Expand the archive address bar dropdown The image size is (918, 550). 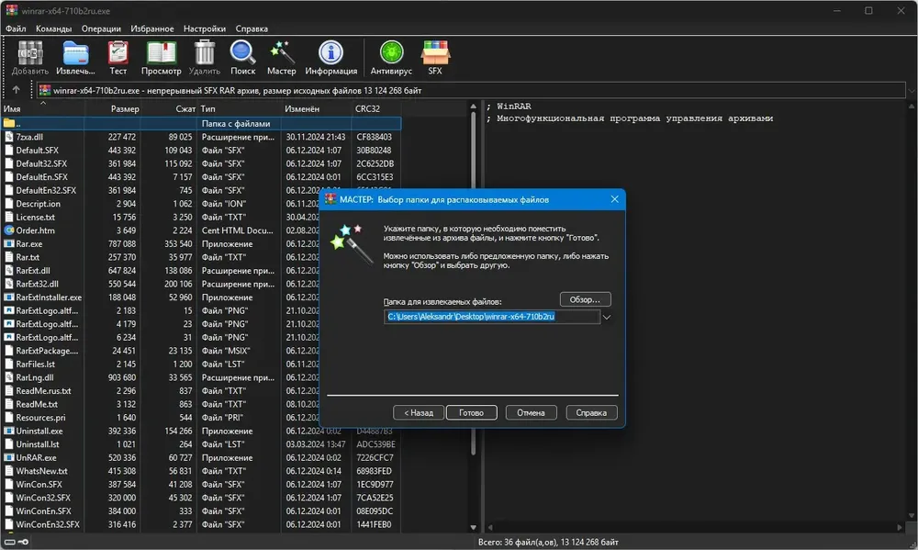coord(911,90)
